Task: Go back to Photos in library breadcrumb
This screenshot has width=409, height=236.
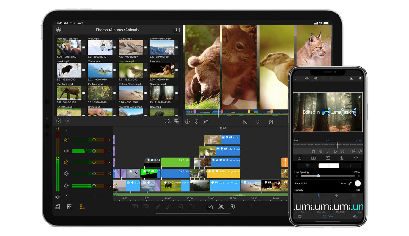Action: point(102,30)
